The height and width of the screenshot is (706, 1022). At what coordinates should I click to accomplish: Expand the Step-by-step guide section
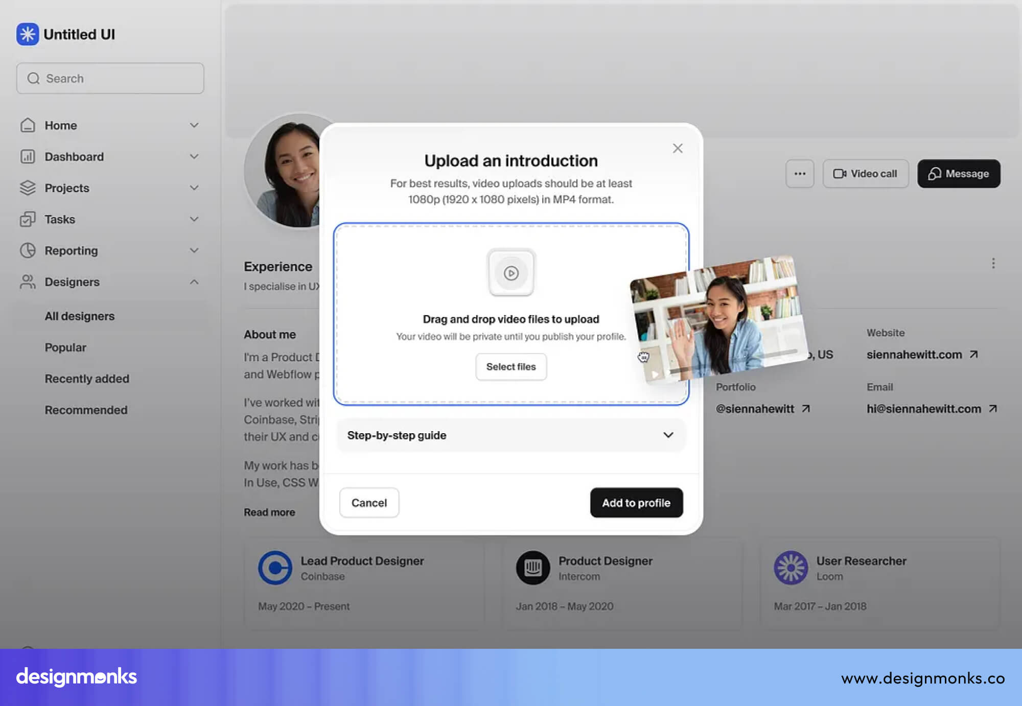pyautogui.click(x=668, y=435)
